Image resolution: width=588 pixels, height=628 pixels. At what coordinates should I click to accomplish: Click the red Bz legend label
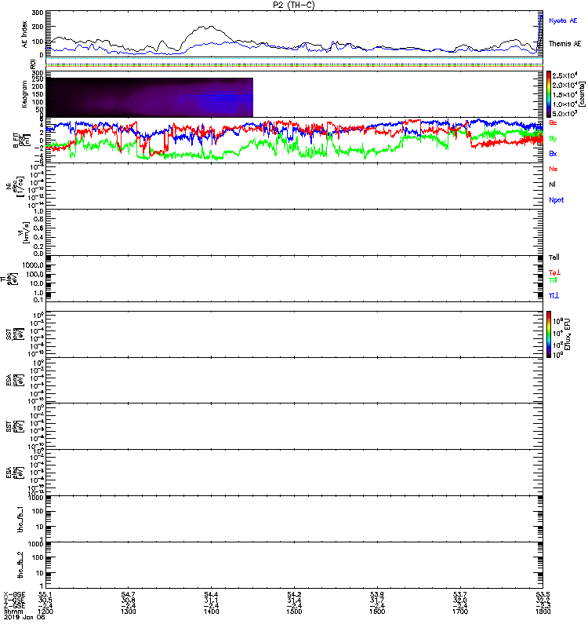(554, 123)
